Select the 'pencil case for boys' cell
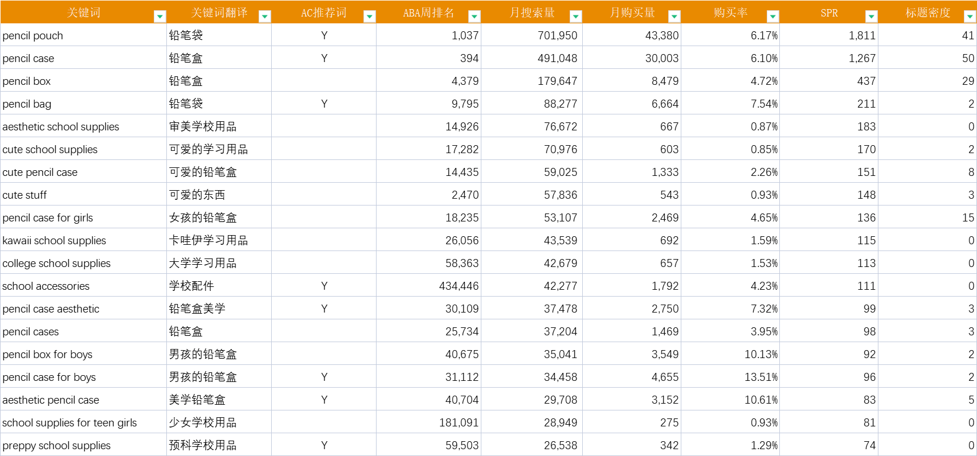 (x=84, y=377)
